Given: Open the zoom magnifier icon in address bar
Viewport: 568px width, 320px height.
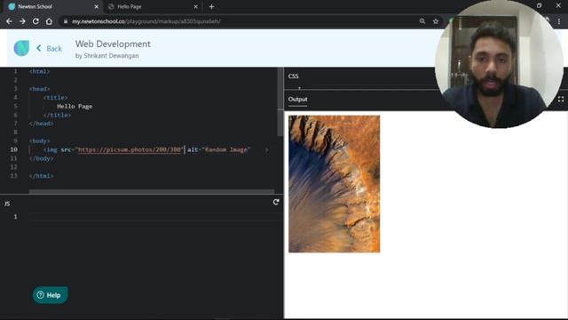Looking at the screenshot, I should coord(422,21).
